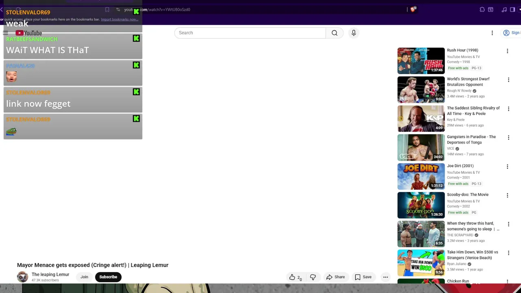
Task: Subscribe to The leaping Lemur
Action: (x=108, y=277)
